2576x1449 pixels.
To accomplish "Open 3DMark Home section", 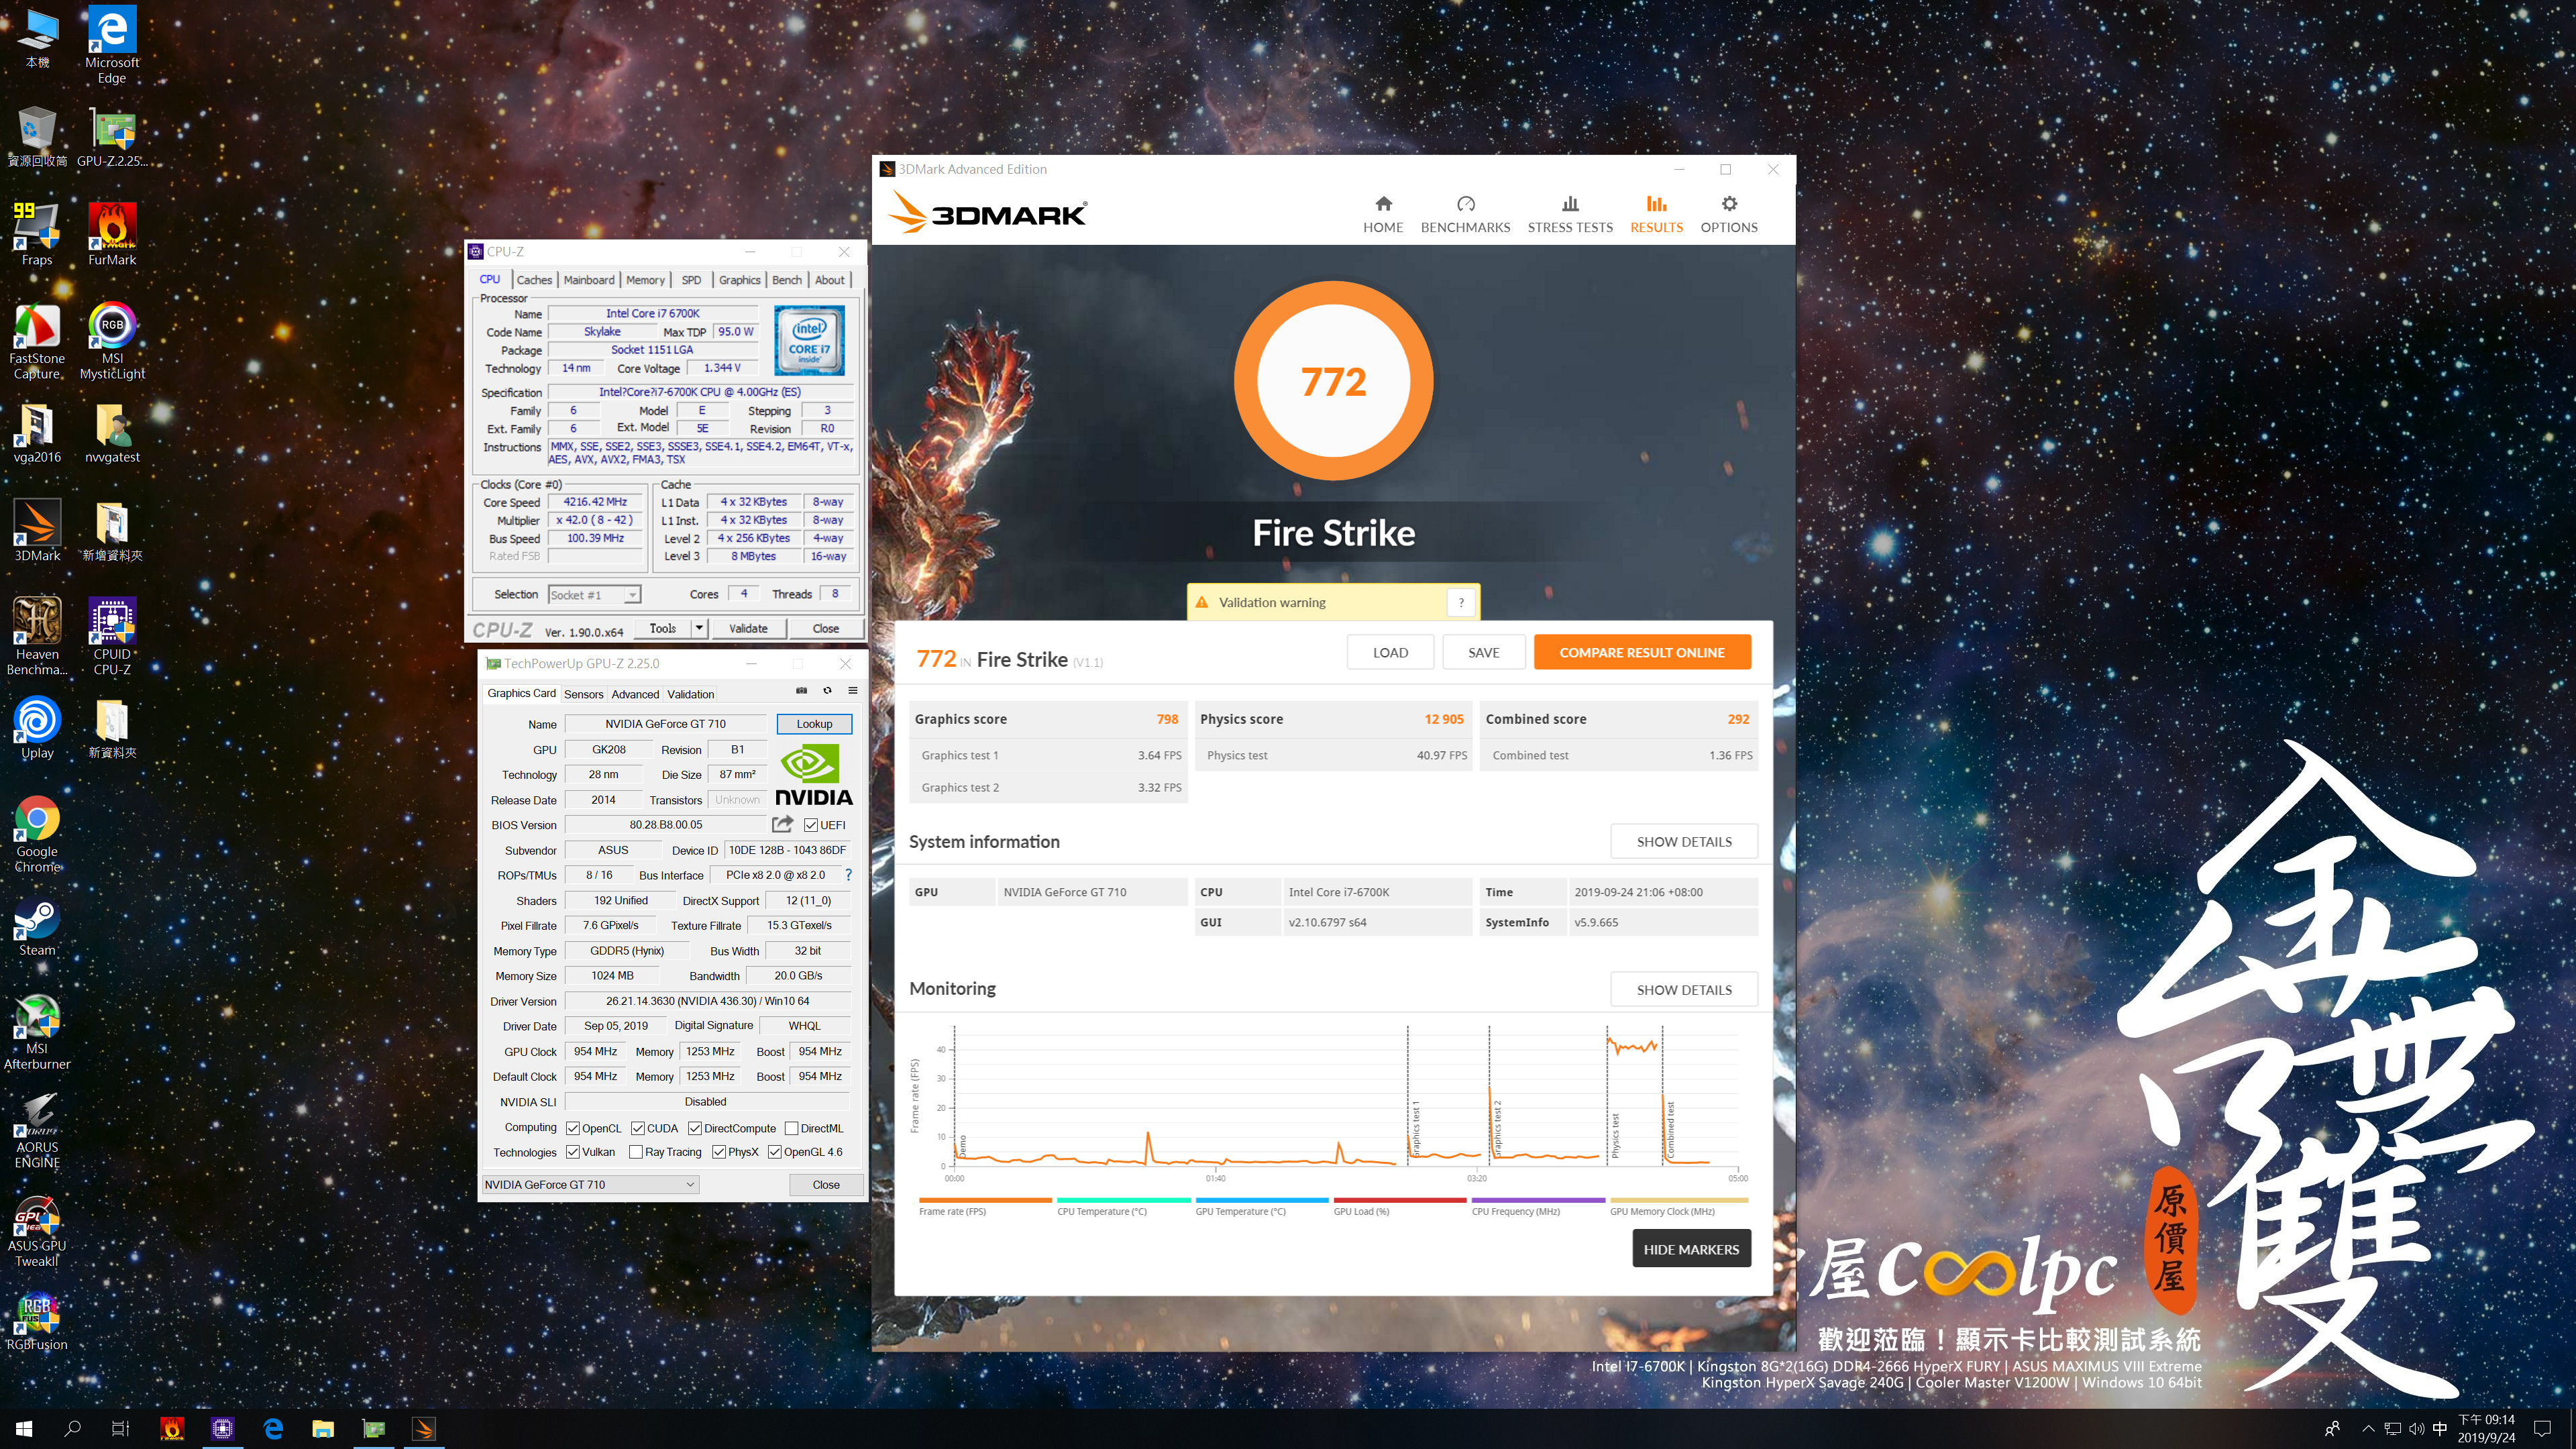I will tap(1383, 214).
